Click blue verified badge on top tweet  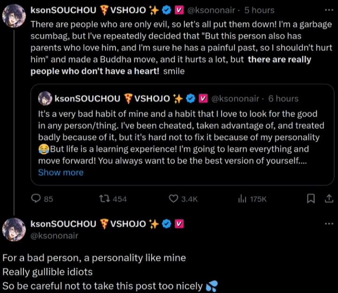click(166, 10)
